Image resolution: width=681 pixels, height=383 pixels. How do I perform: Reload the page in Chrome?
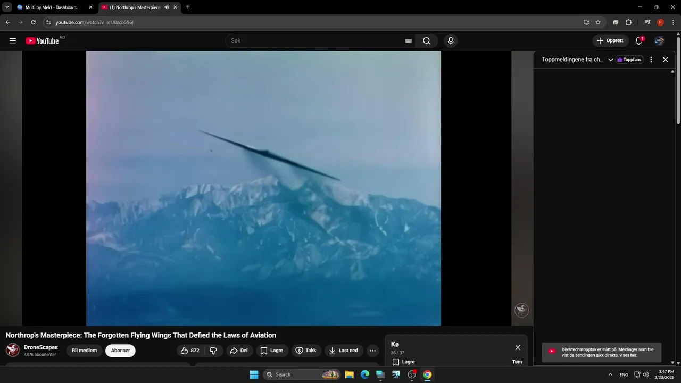[x=33, y=22]
